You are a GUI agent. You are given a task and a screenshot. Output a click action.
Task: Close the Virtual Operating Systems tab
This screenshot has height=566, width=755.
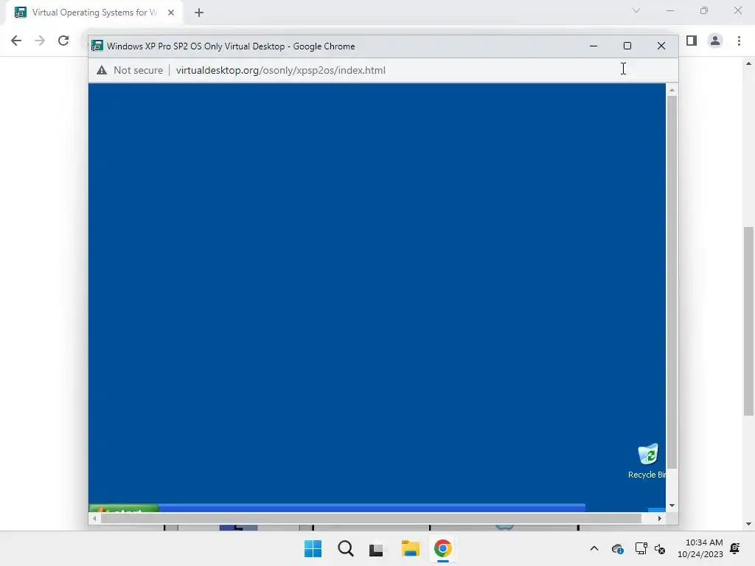[171, 13]
